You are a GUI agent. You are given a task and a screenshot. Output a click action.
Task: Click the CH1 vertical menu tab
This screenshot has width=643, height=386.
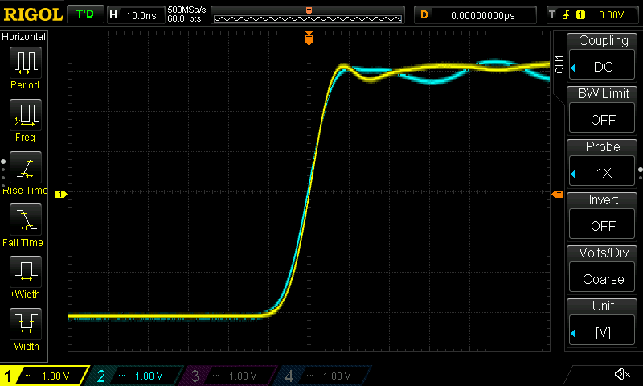(x=559, y=64)
